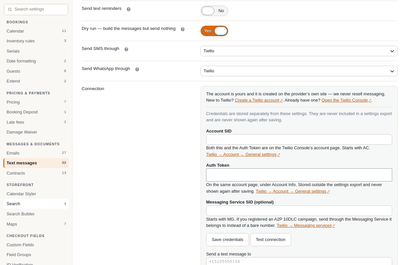Turn off the Dry run toggle

point(214,31)
